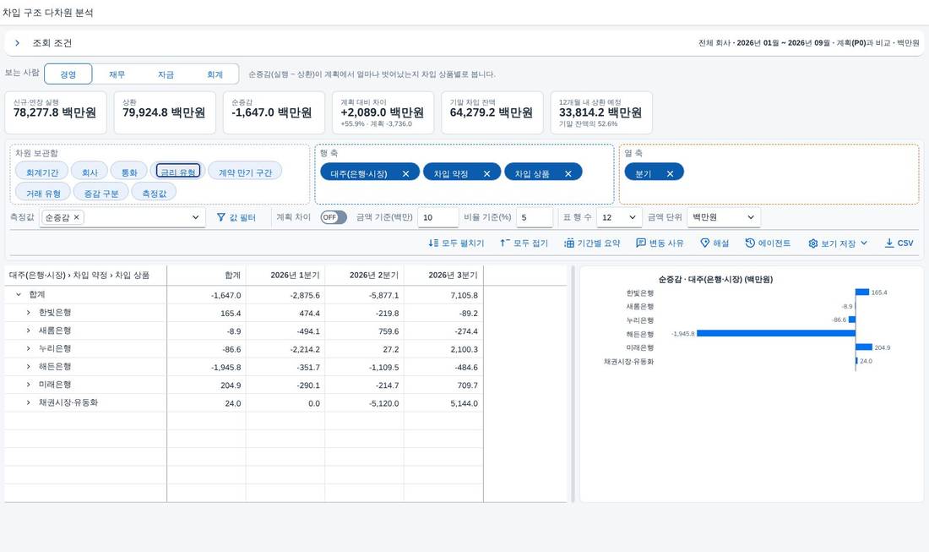929x552 pixels.
Task: Toggle the 계획 차이 switch
Action: (334, 217)
